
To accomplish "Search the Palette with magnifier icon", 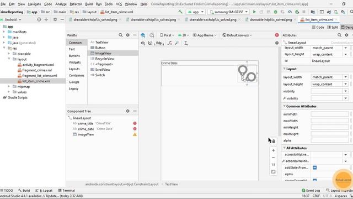I will [121, 35].
